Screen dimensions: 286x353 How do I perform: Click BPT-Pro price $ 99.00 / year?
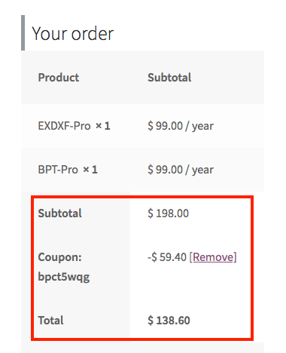(181, 170)
